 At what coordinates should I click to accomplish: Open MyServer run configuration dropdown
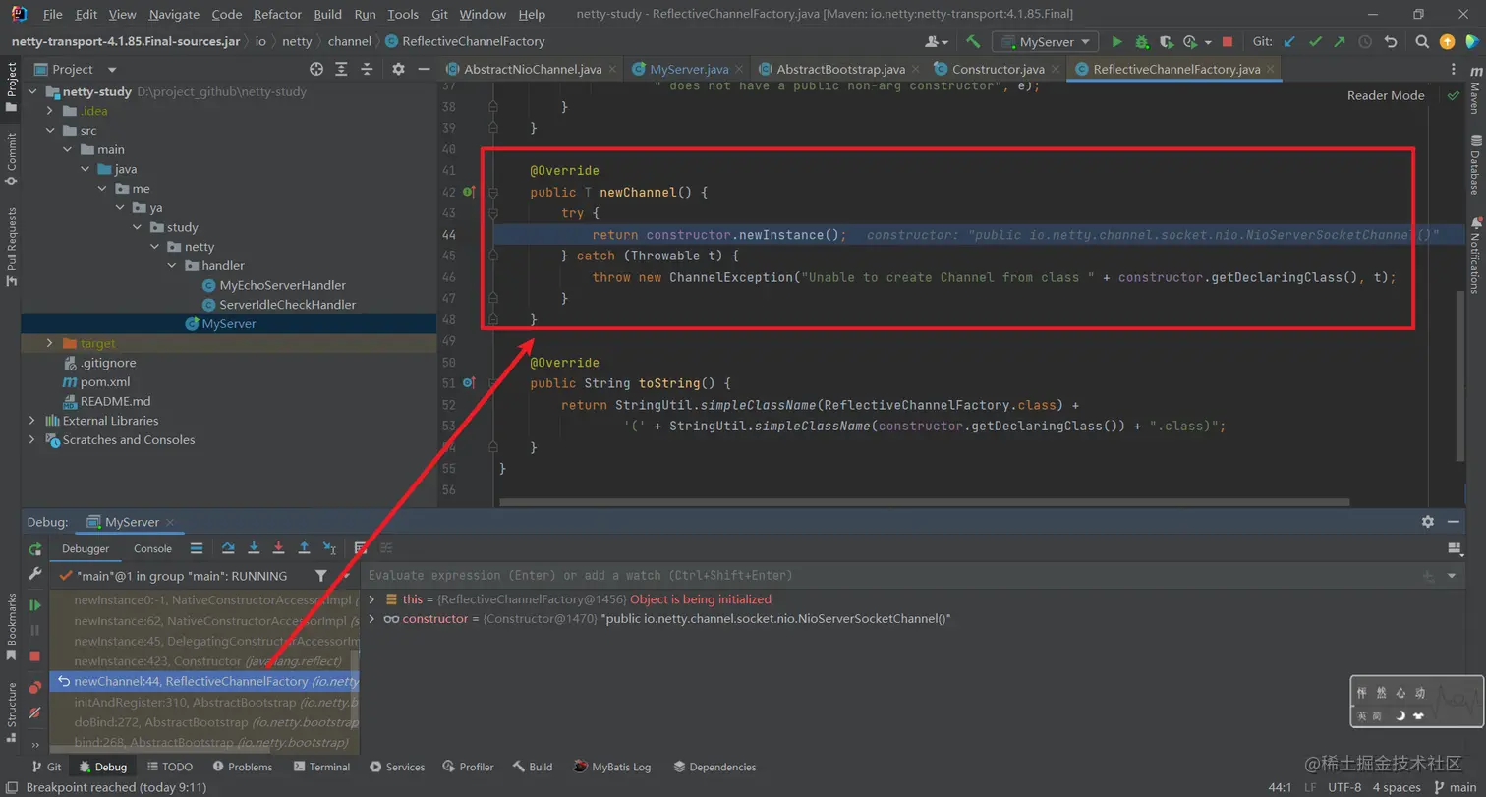click(x=1046, y=41)
